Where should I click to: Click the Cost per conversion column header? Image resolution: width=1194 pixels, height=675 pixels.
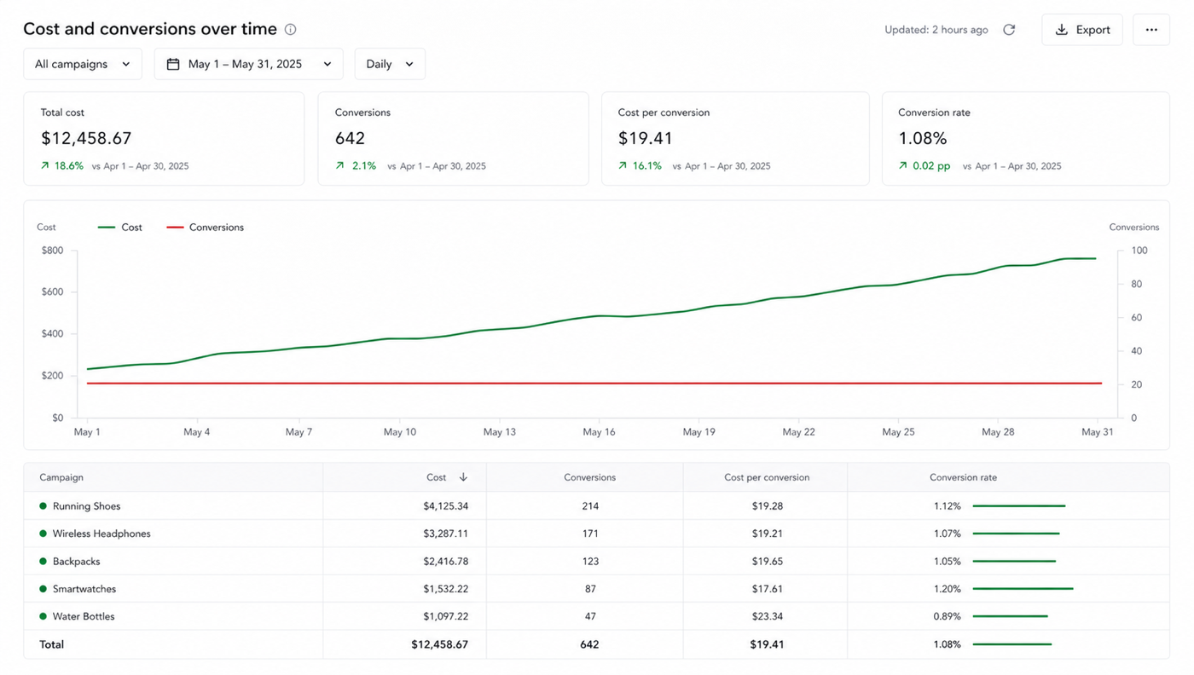click(x=767, y=477)
